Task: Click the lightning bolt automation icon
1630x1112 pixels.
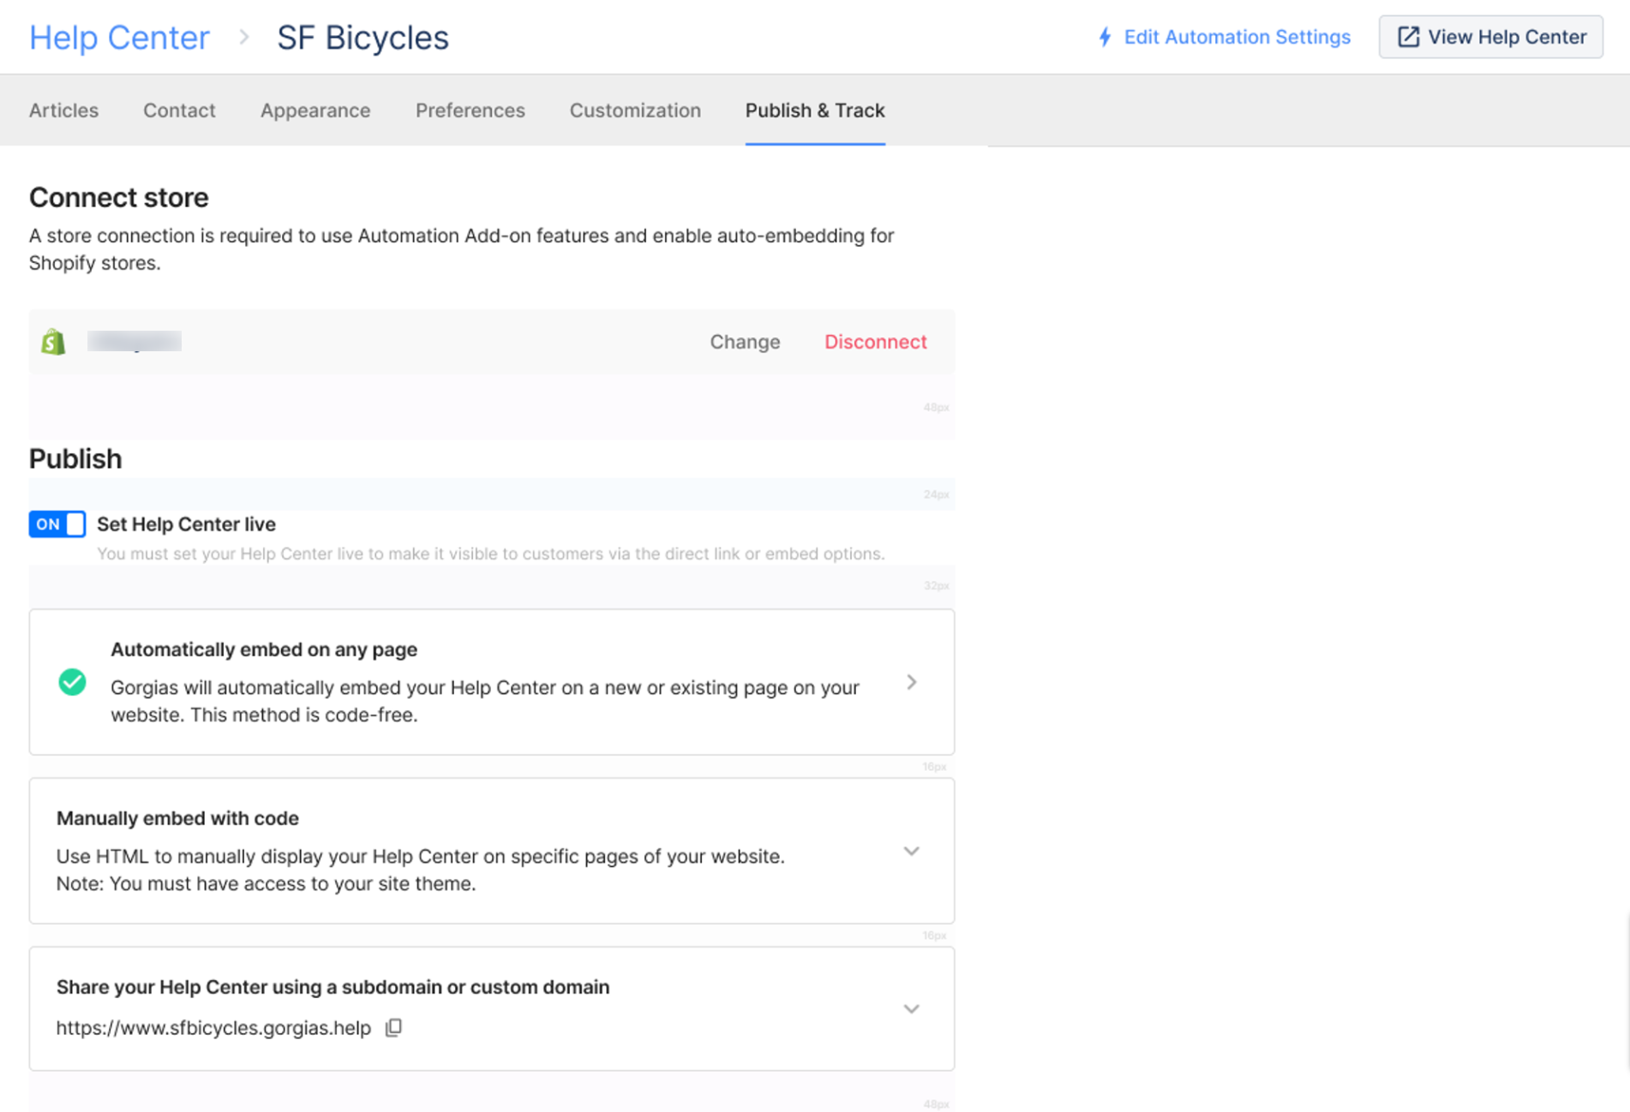Action: [1105, 37]
